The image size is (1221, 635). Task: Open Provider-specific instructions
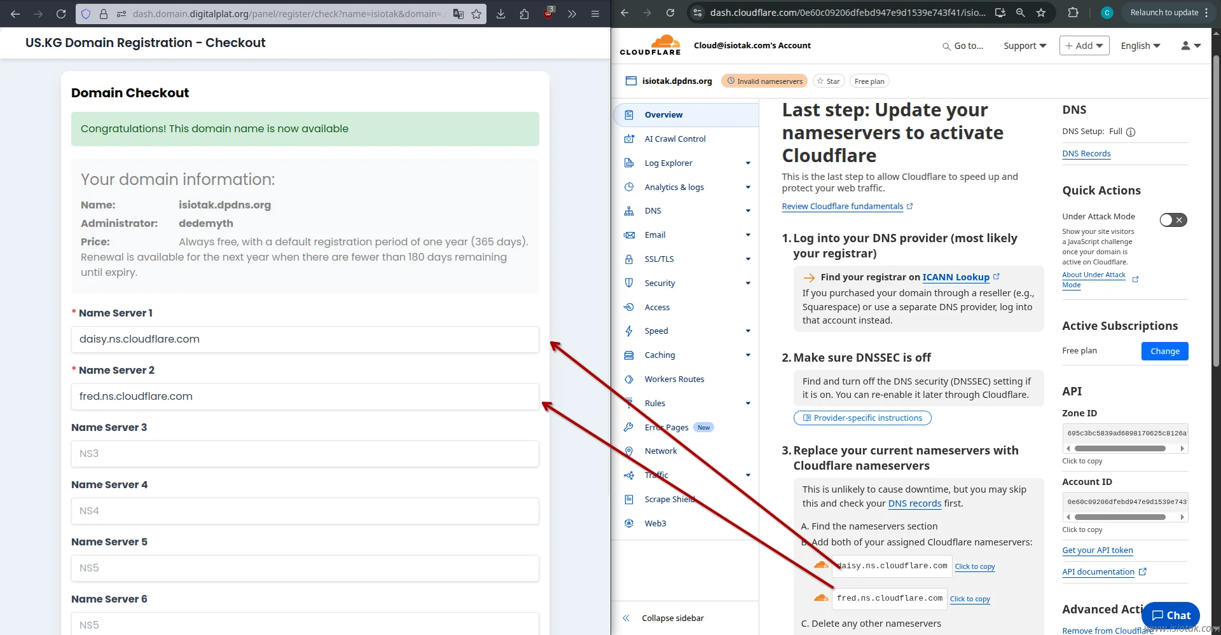[862, 418]
